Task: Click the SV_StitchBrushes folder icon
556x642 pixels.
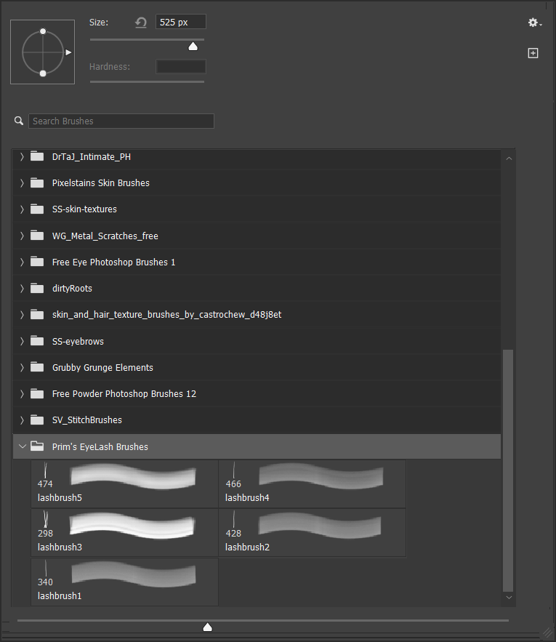Action: (37, 420)
